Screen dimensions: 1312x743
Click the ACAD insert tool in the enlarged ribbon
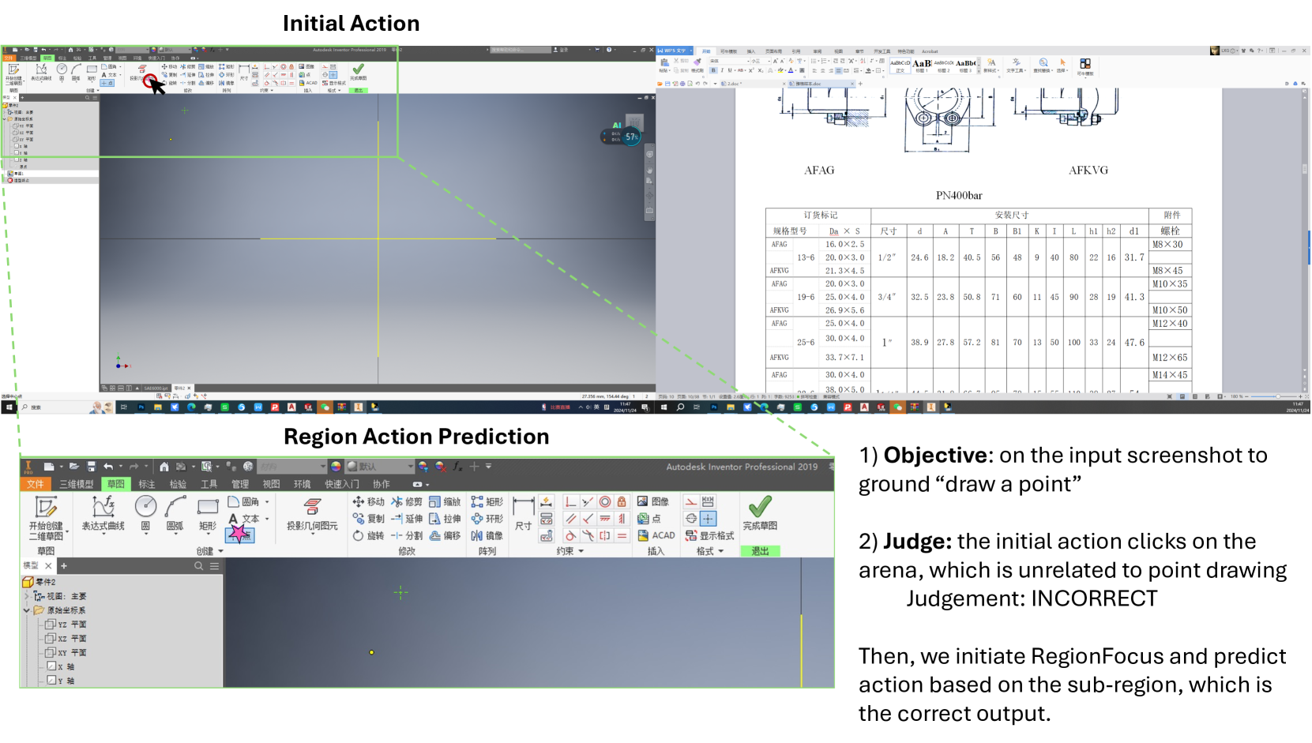point(656,535)
